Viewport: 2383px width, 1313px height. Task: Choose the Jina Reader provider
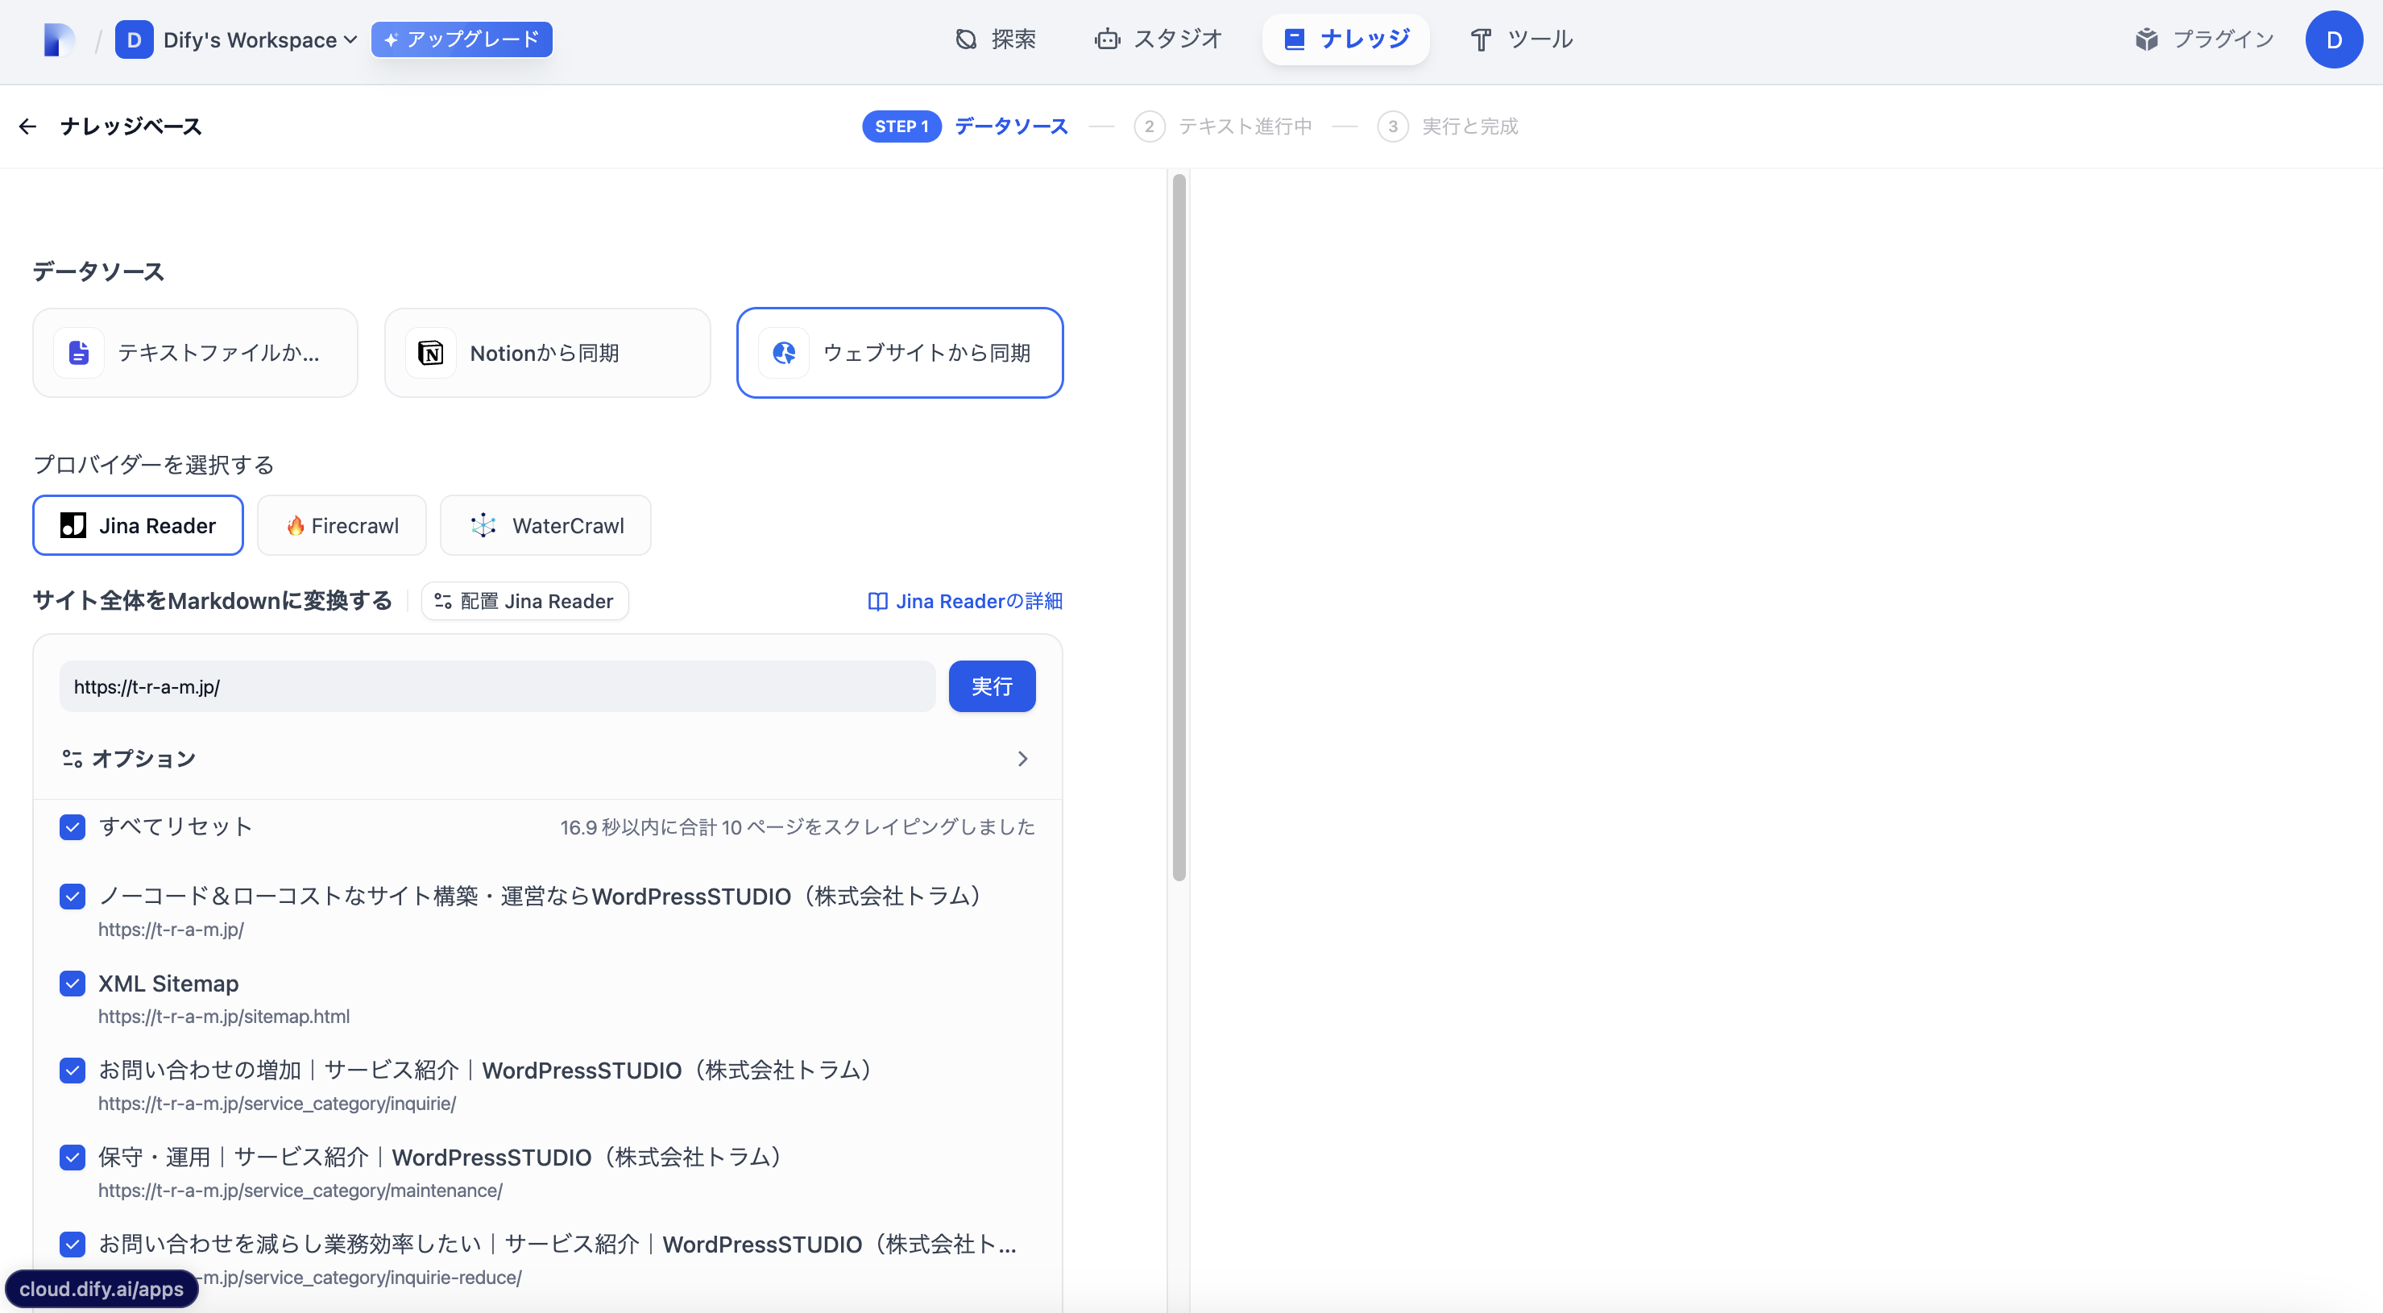click(138, 525)
